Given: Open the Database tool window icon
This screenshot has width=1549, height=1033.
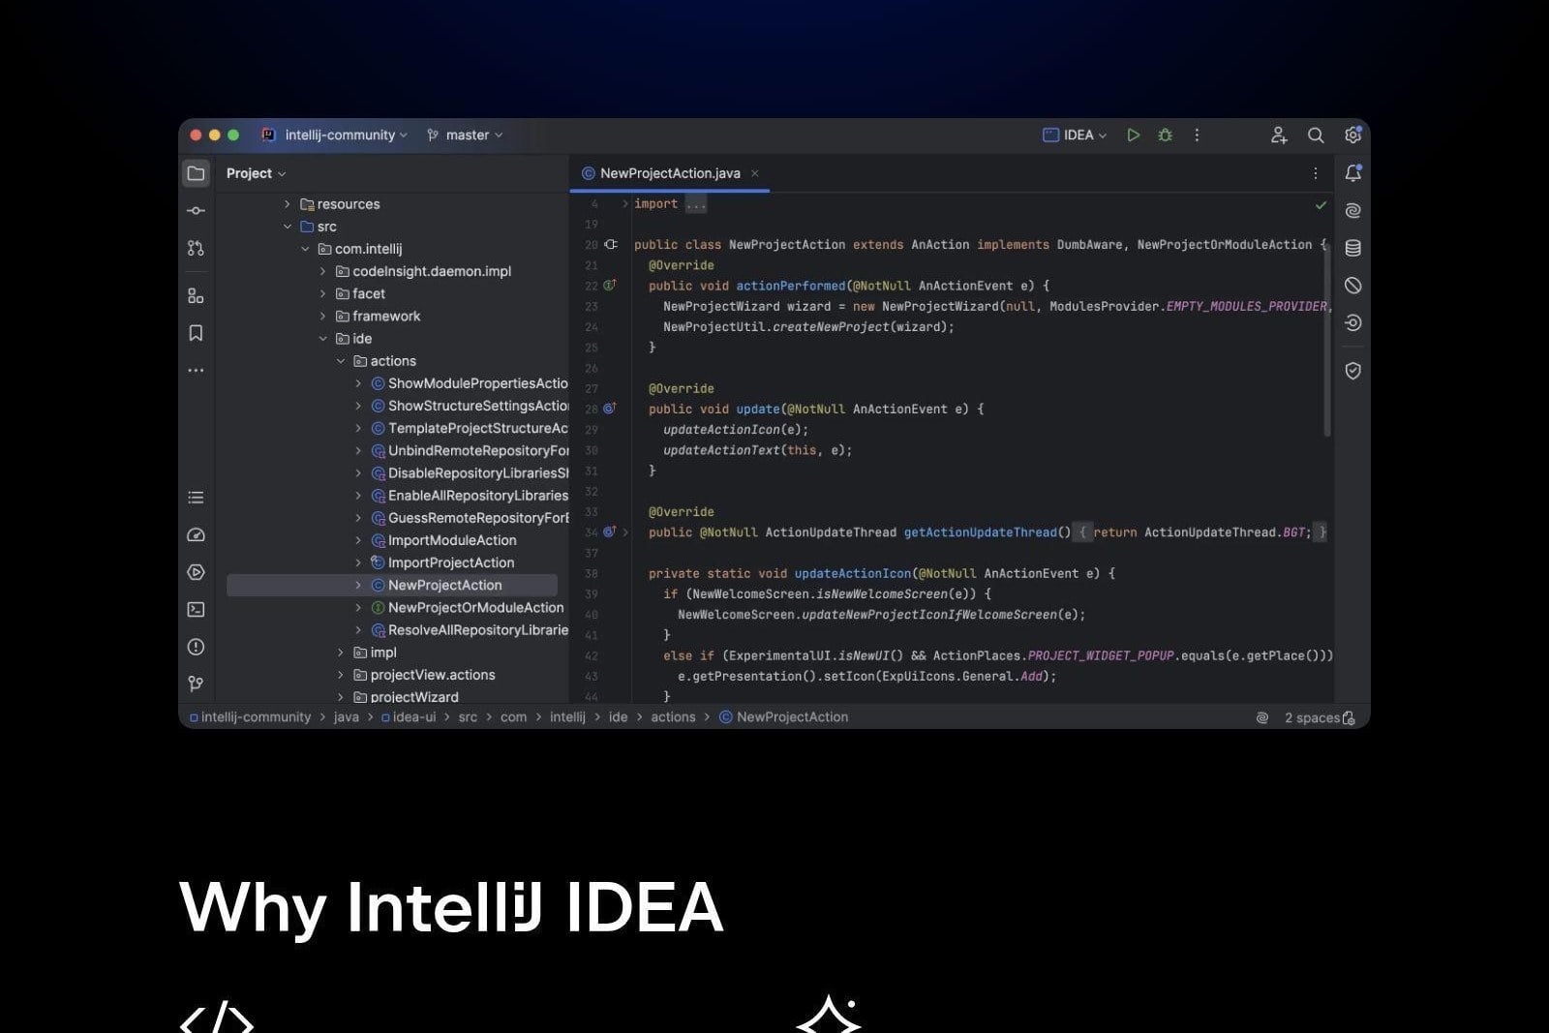Looking at the screenshot, I should tap(1353, 248).
